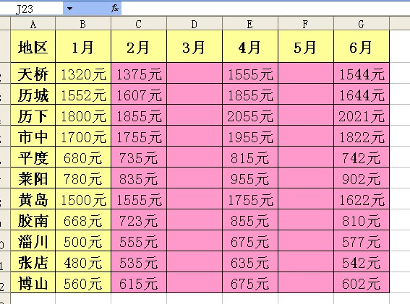410x304 pixels.
Task: Click the 1622元 cell
Action: pyautogui.click(x=362, y=199)
